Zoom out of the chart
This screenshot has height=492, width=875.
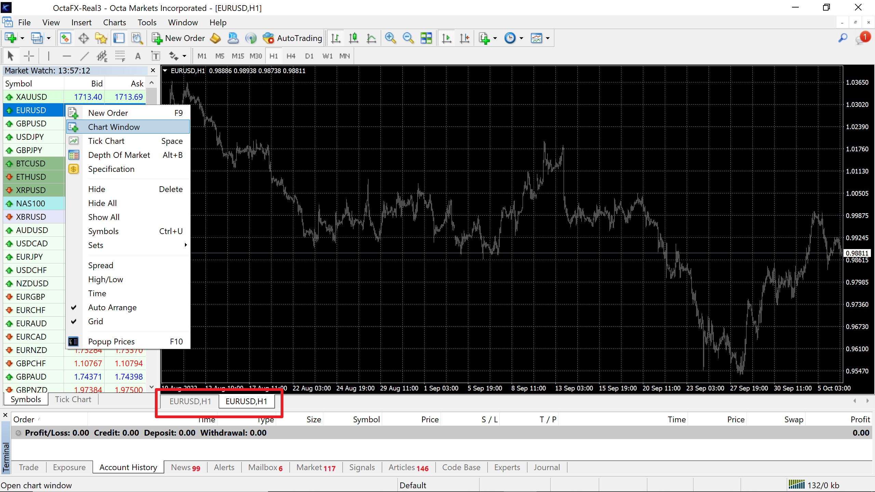tap(408, 38)
